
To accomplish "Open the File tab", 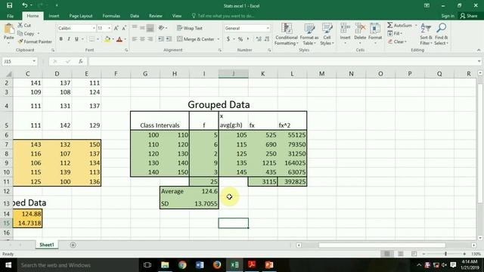I will 10,16.
